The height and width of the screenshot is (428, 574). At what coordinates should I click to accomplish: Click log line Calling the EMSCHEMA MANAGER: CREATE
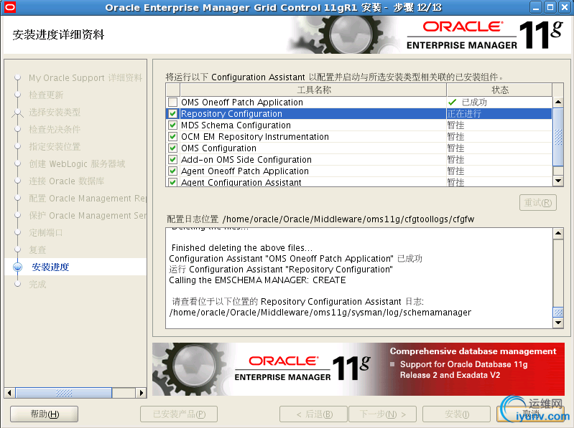257,280
